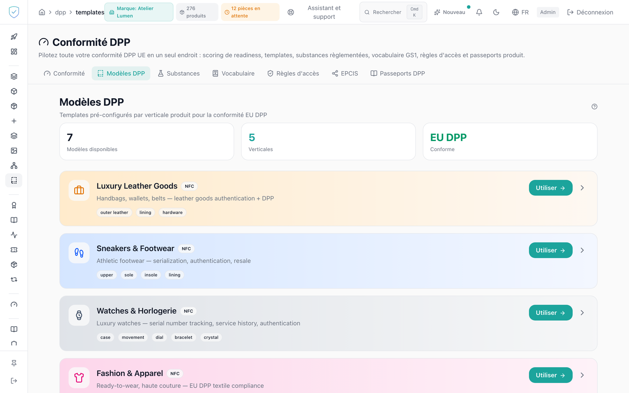Click the 276 produits badge
The image size is (629, 393).
pos(197,12)
